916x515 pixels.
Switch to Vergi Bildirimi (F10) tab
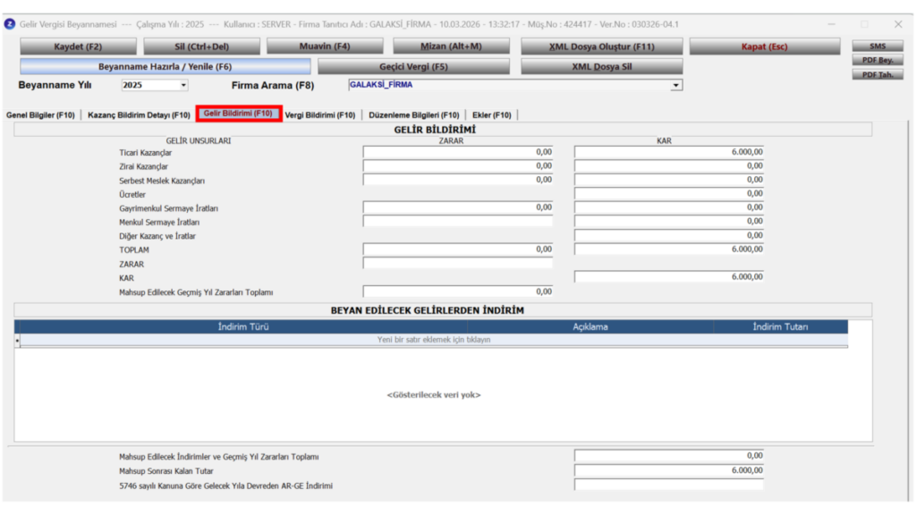tap(320, 115)
